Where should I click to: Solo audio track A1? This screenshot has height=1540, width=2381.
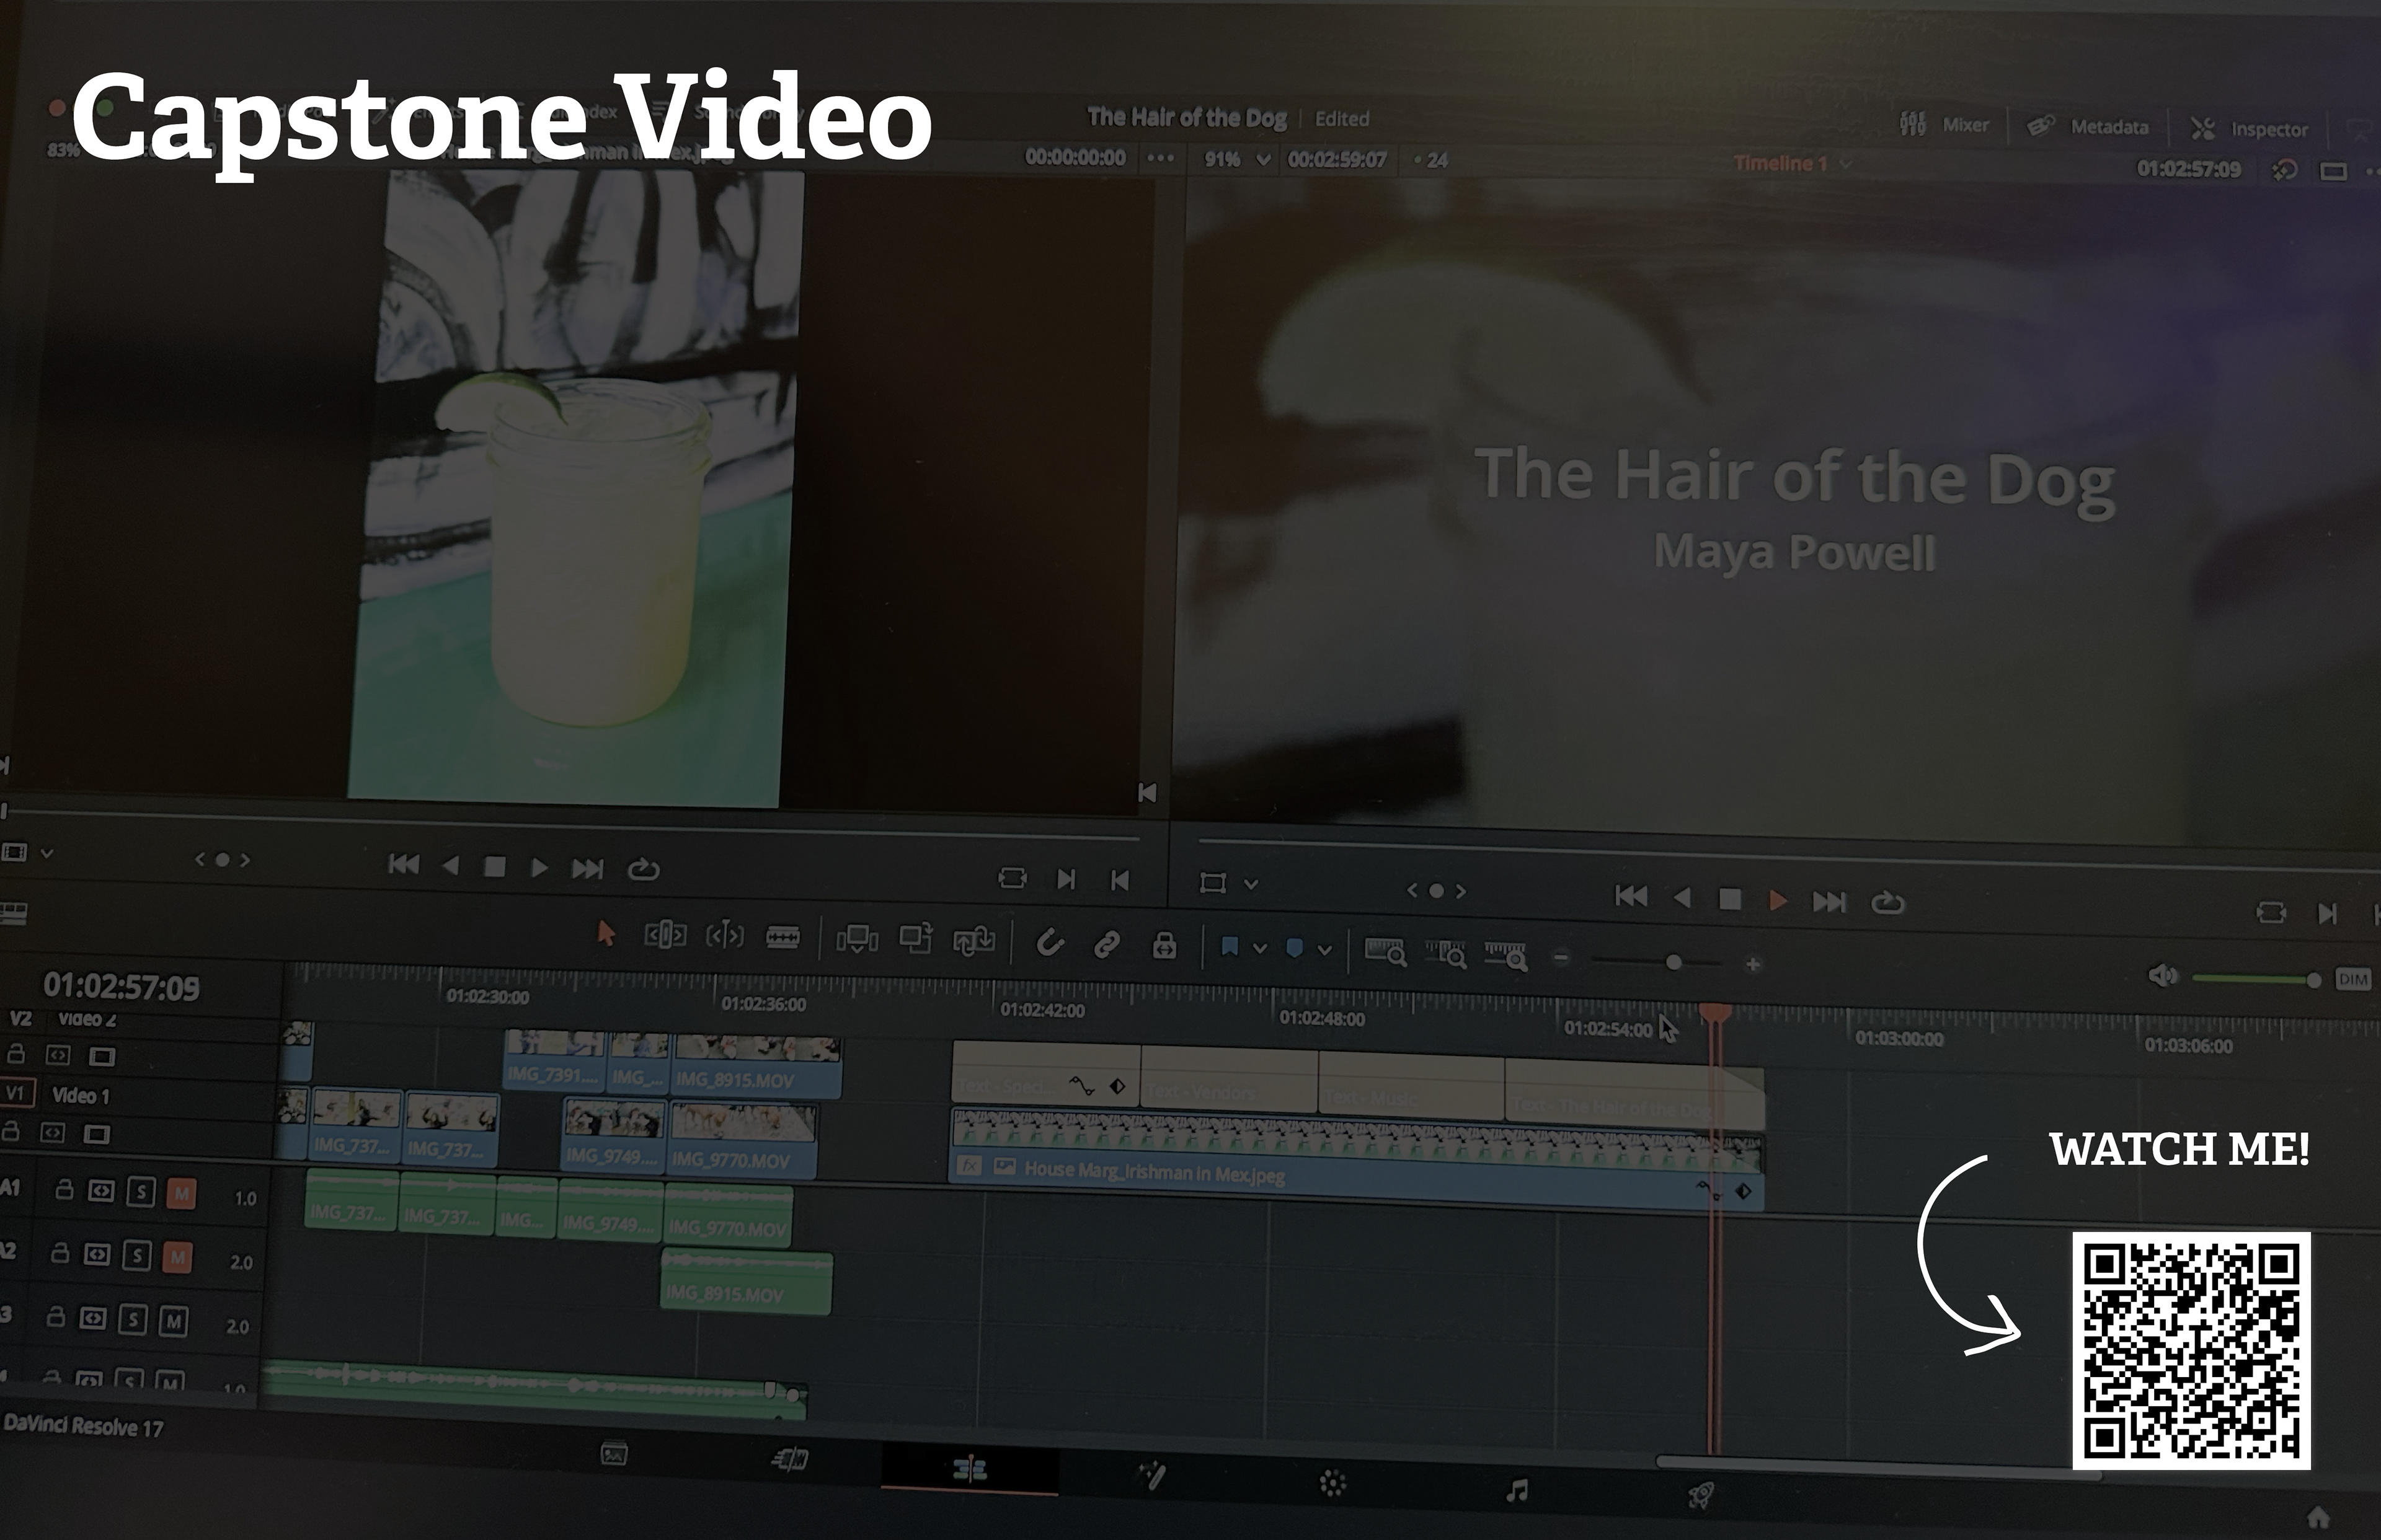point(141,1192)
